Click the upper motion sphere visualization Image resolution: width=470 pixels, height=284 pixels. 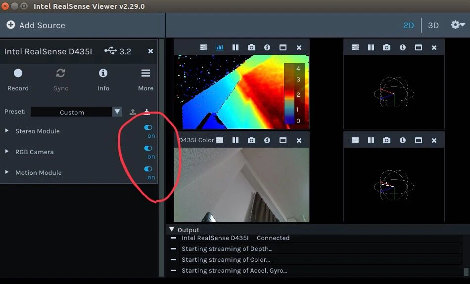click(394, 92)
